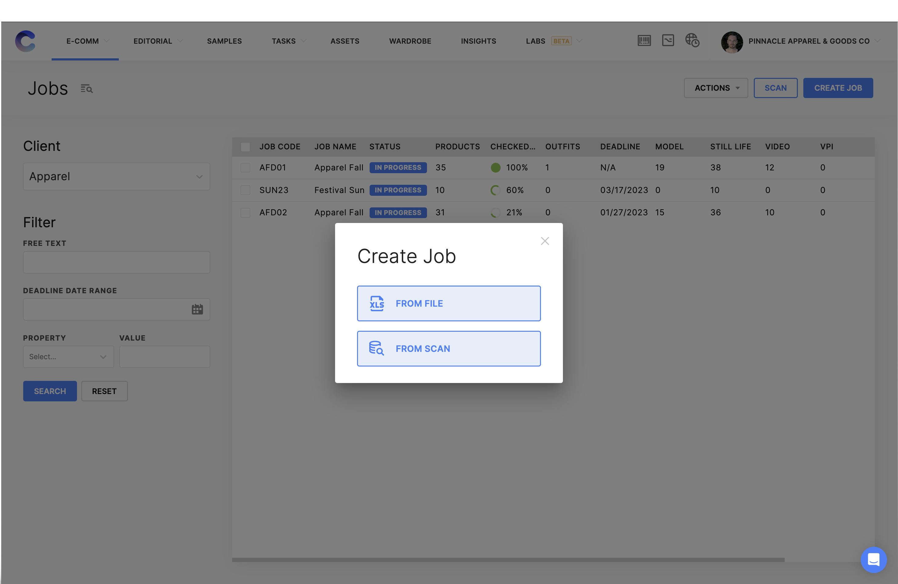Click the database scan icon in dialog
The image size is (898, 584).
(x=376, y=348)
